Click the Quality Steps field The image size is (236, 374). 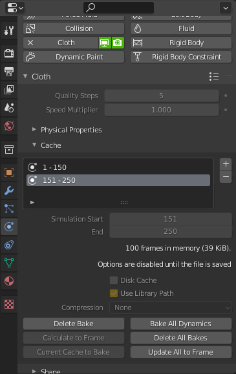point(162,96)
